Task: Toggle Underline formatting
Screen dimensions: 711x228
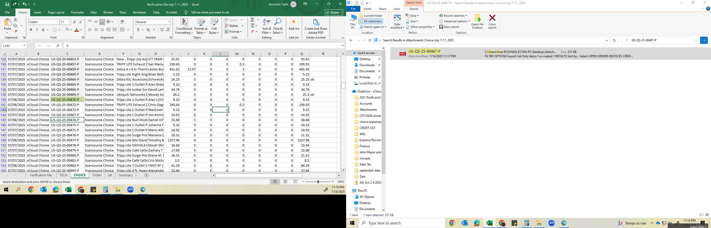Action: (43, 30)
